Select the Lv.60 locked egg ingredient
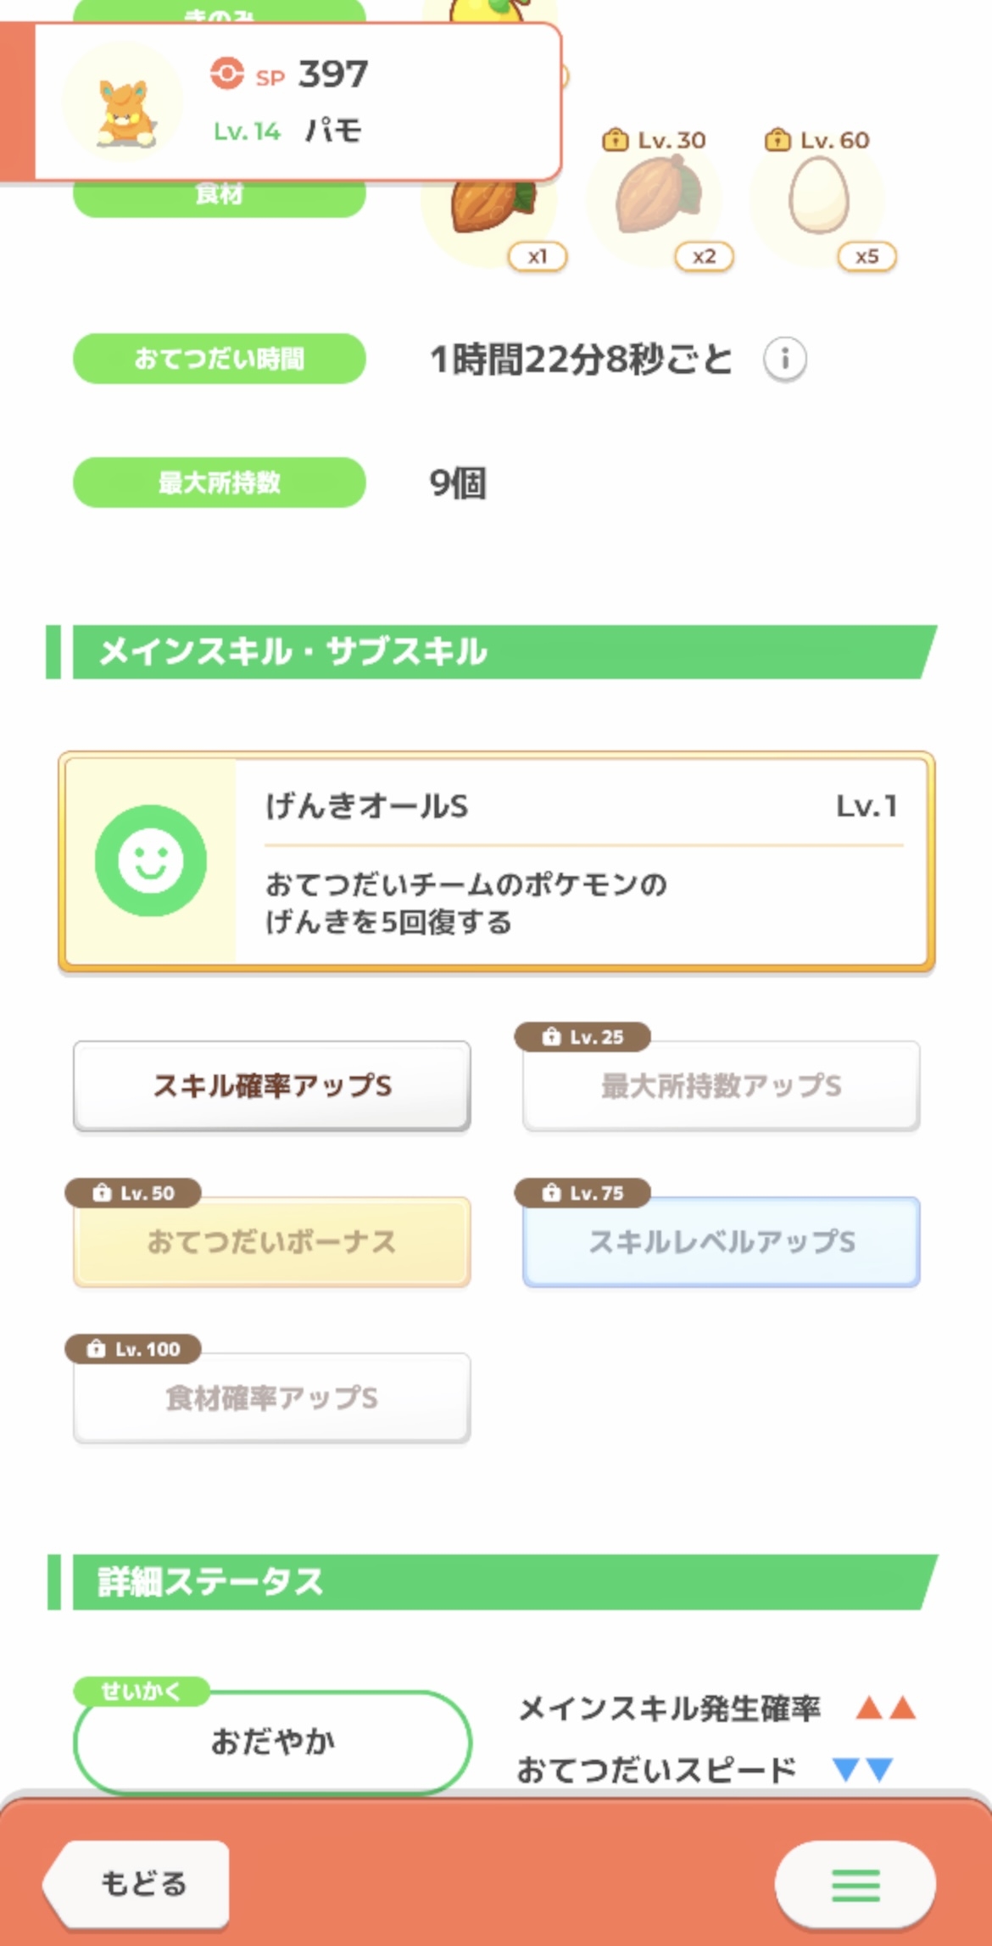 click(x=818, y=200)
